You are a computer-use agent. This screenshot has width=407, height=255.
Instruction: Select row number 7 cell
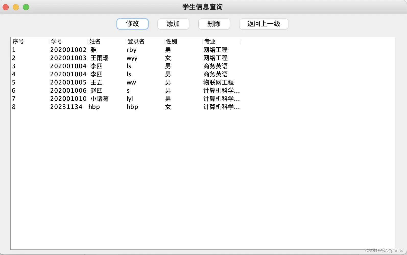(30, 99)
